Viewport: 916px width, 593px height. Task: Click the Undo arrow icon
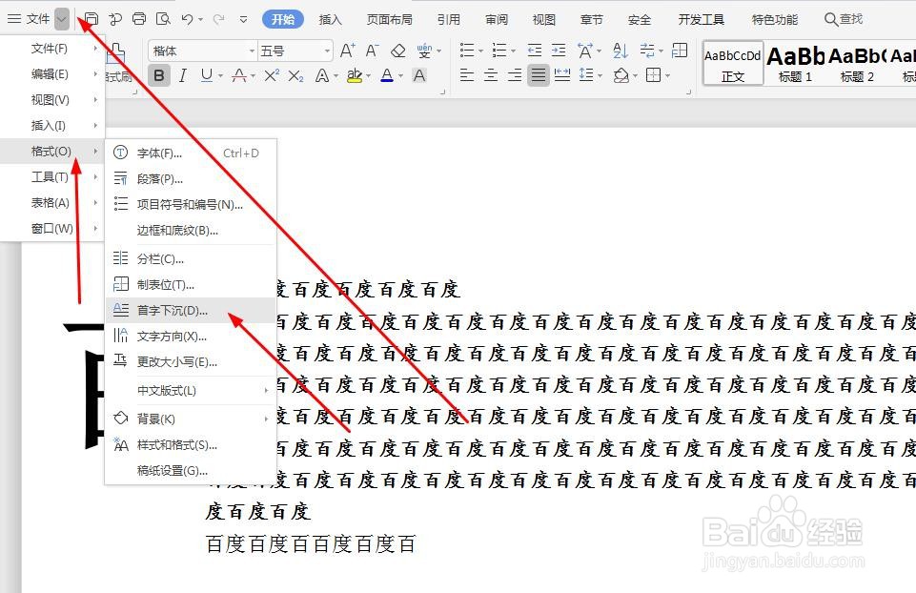point(187,19)
